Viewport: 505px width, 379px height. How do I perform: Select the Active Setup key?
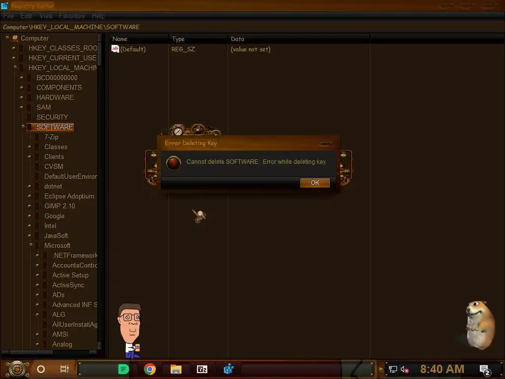70,275
